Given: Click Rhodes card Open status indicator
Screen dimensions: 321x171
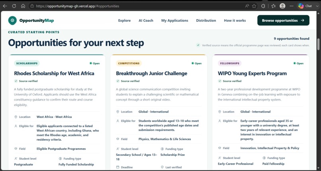Looking at the screenshot, I should click(94, 63).
